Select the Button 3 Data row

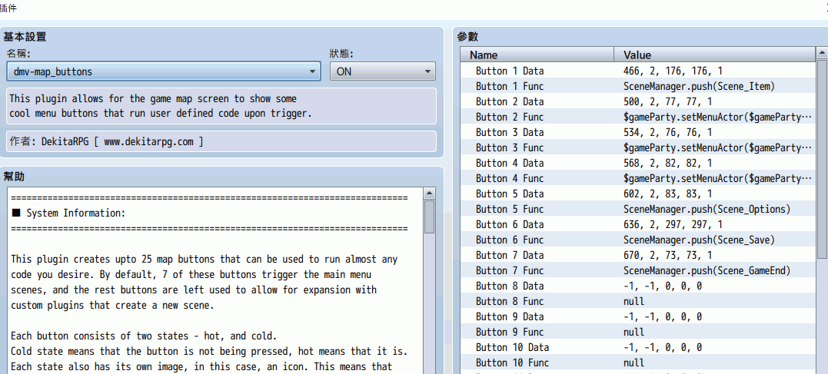(x=638, y=132)
